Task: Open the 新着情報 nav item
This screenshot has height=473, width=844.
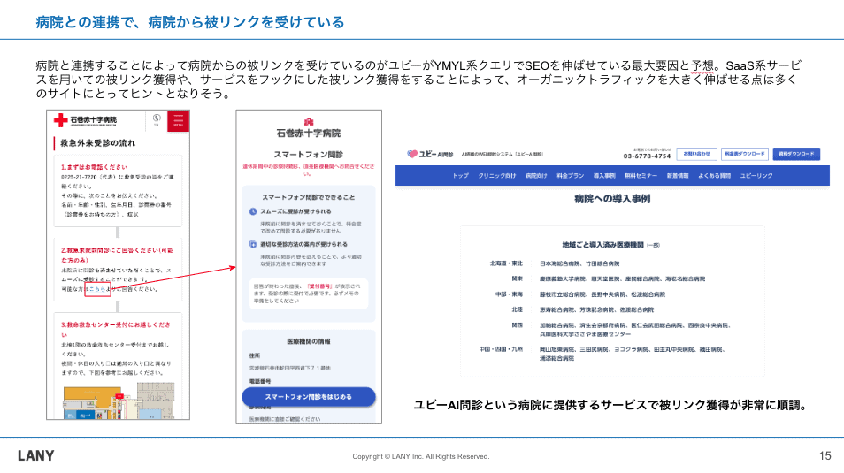Action: 677,176
